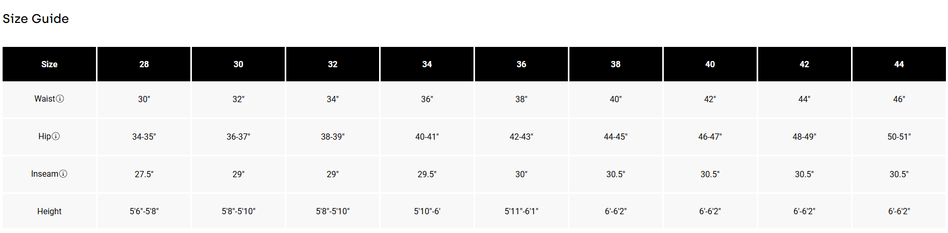Click the Size Guide heading
This screenshot has width=948, height=233.
[35, 19]
